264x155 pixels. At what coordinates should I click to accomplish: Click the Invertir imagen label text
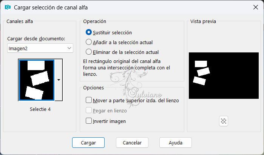(109, 121)
